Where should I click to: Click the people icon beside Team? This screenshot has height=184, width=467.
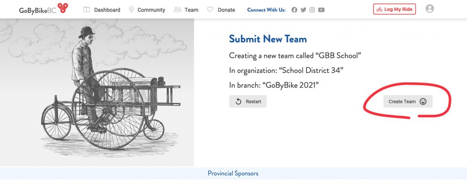[x=177, y=10]
